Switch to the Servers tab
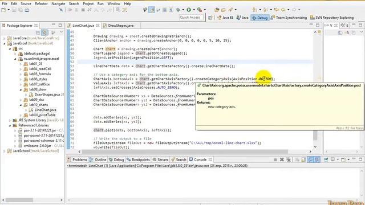Screen dimensions: 365x205 (160, 159)
